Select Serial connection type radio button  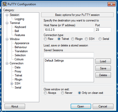pos(100,39)
